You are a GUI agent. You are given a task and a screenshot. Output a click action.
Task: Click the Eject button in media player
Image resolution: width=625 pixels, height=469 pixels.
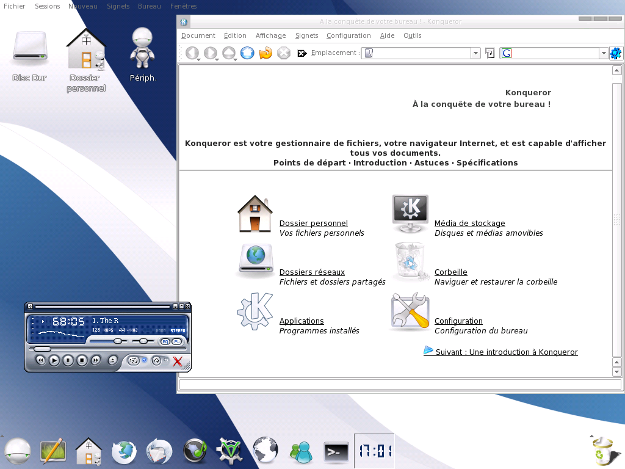pos(112,360)
